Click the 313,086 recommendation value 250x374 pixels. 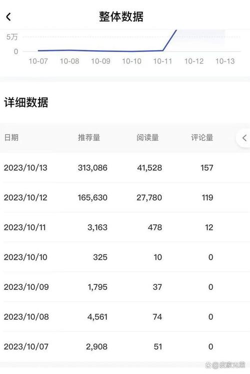point(92,168)
